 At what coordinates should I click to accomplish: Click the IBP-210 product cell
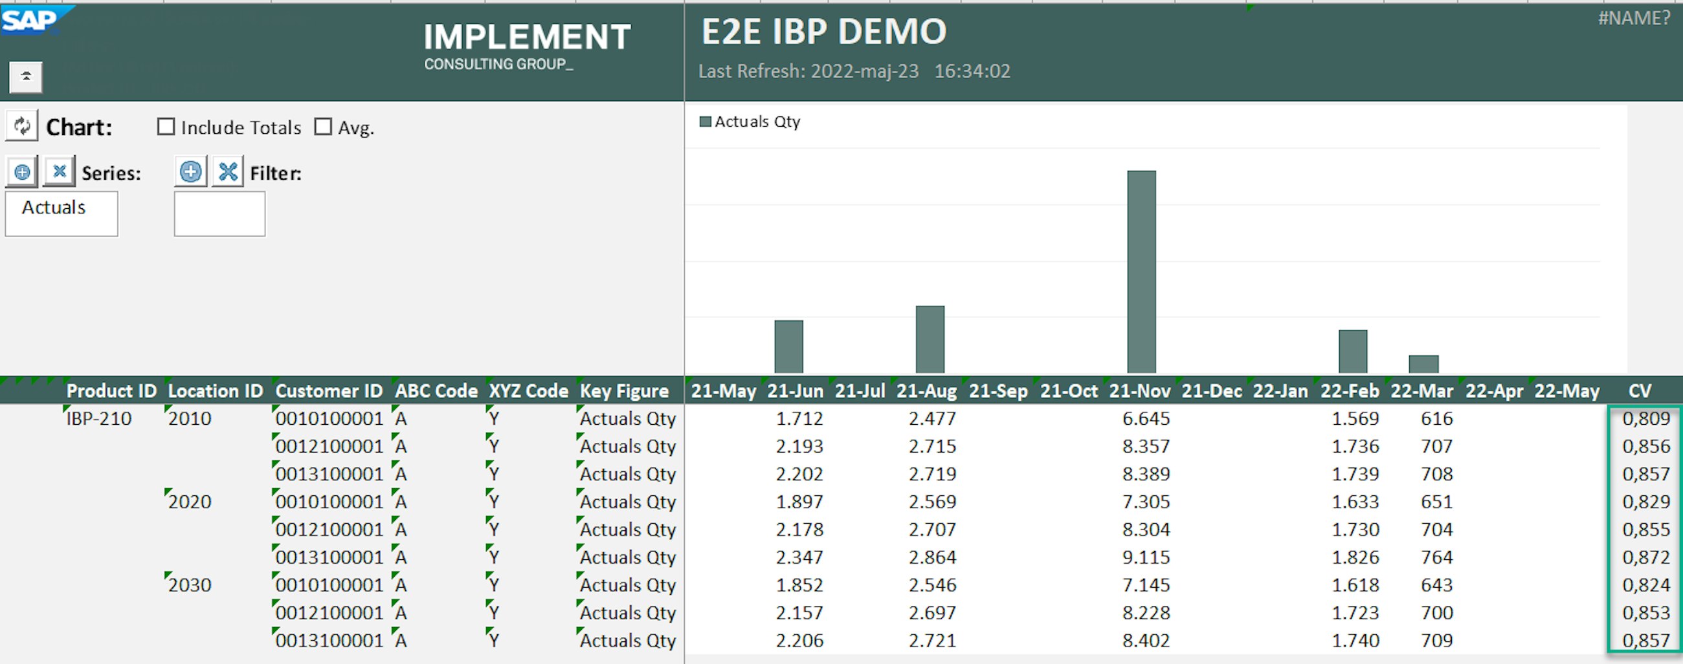pos(99,419)
